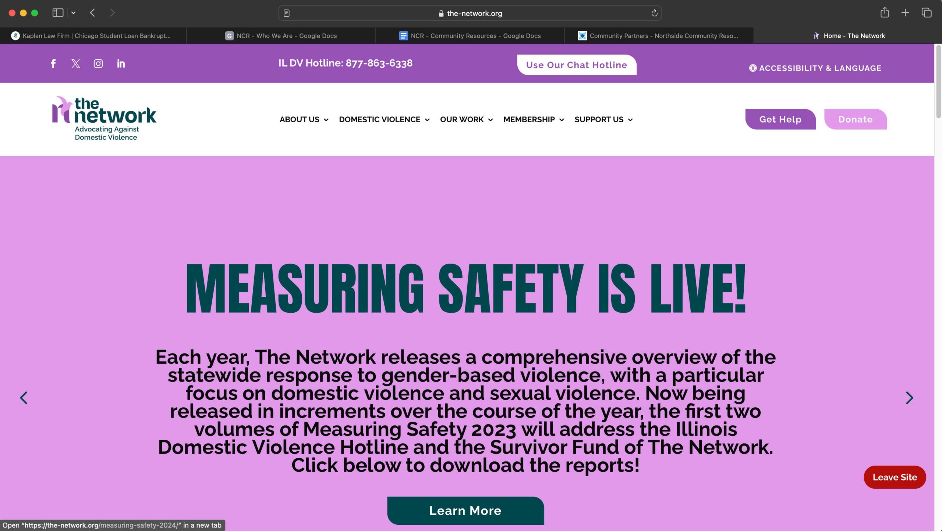Click the red Leave Site button
This screenshot has width=942, height=531.
pyautogui.click(x=895, y=477)
